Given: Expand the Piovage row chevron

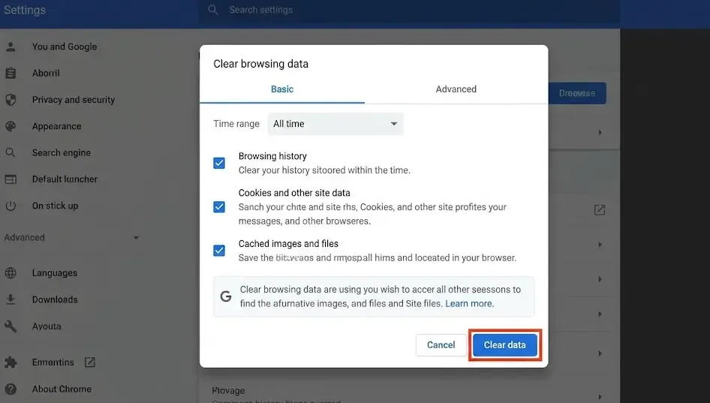Looking at the screenshot, I should point(600,396).
